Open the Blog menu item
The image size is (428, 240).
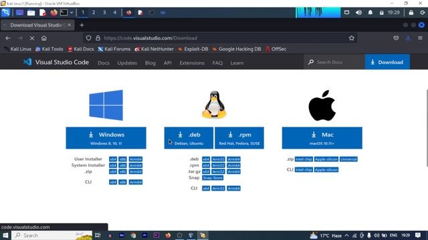[150, 63]
